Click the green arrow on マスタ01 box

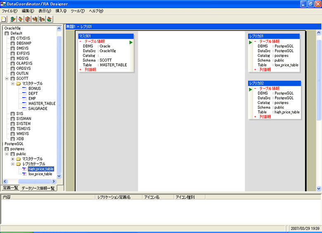tap(131, 42)
